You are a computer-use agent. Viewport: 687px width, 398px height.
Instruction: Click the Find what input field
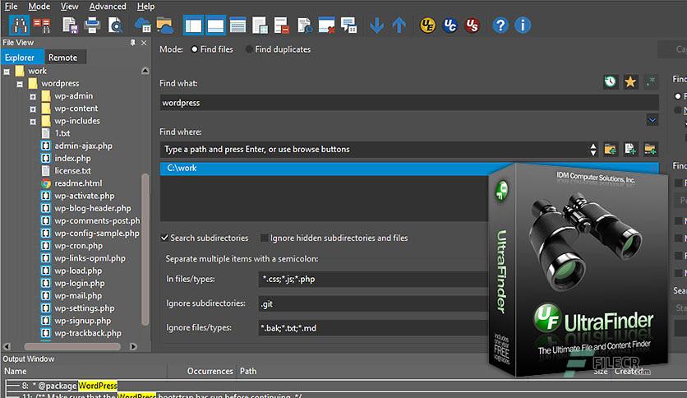[409, 103]
